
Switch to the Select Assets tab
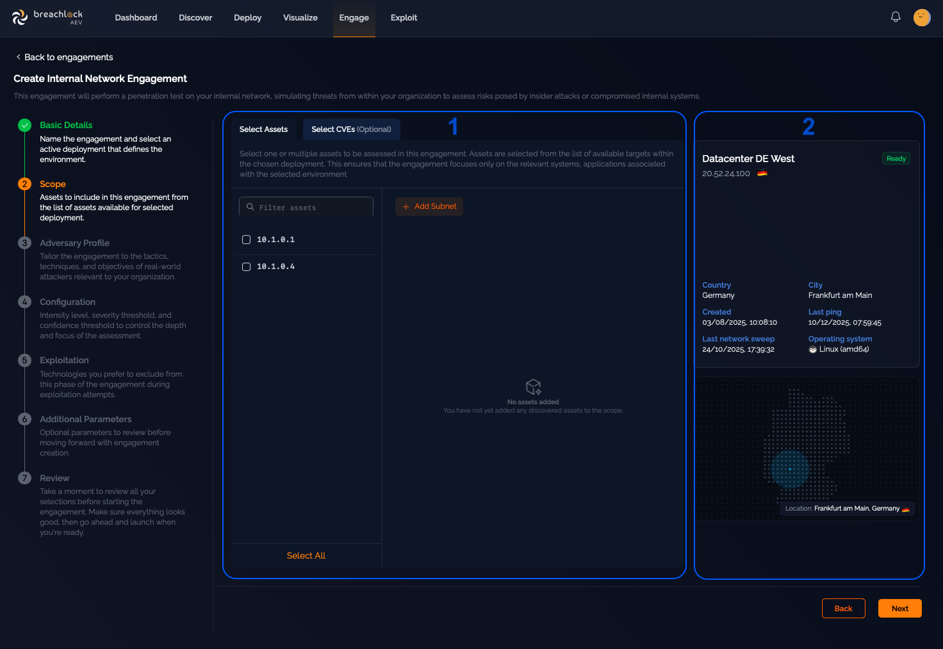click(x=263, y=129)
